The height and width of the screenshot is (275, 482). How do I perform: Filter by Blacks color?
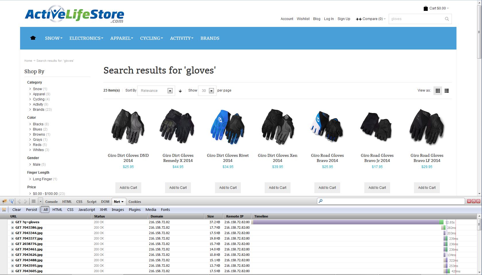(38, 124)
